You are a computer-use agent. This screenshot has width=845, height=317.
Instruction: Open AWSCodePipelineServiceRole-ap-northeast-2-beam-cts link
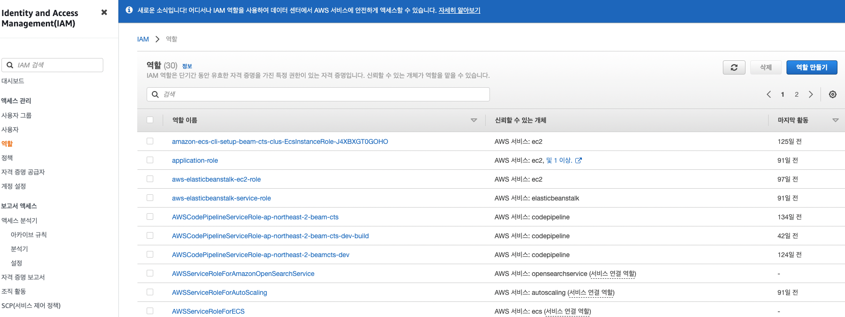click(255, 217)
